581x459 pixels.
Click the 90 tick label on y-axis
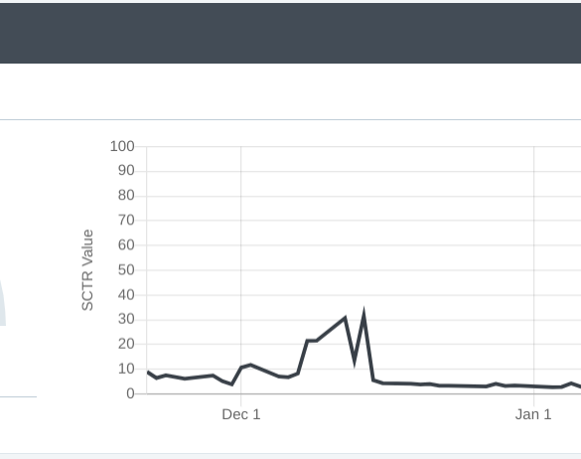pos(126,171)
